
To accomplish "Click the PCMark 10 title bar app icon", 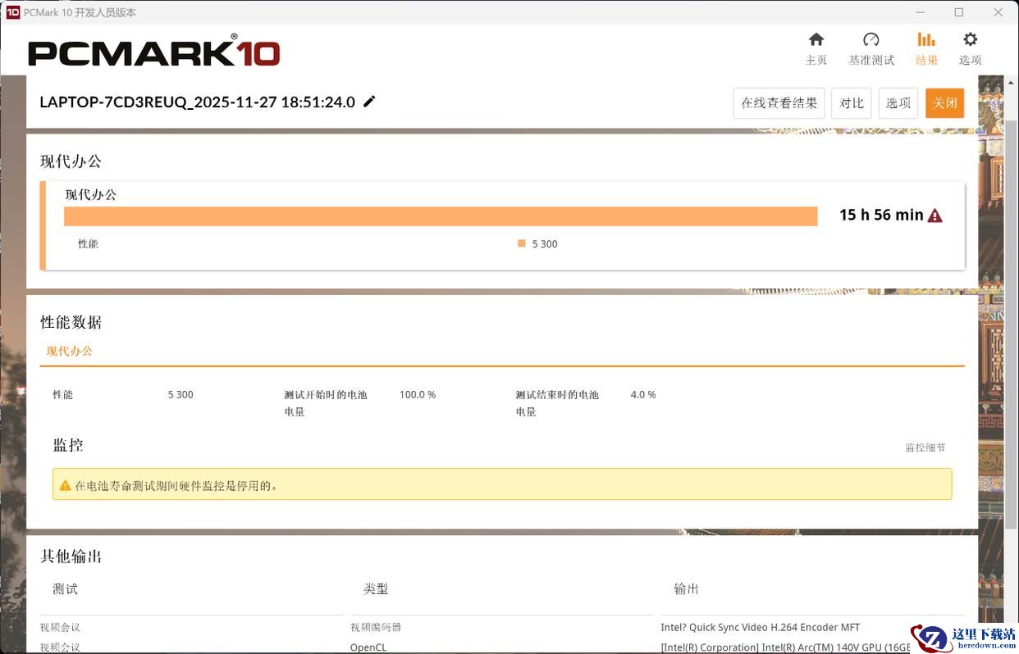I will pos(12,12).
